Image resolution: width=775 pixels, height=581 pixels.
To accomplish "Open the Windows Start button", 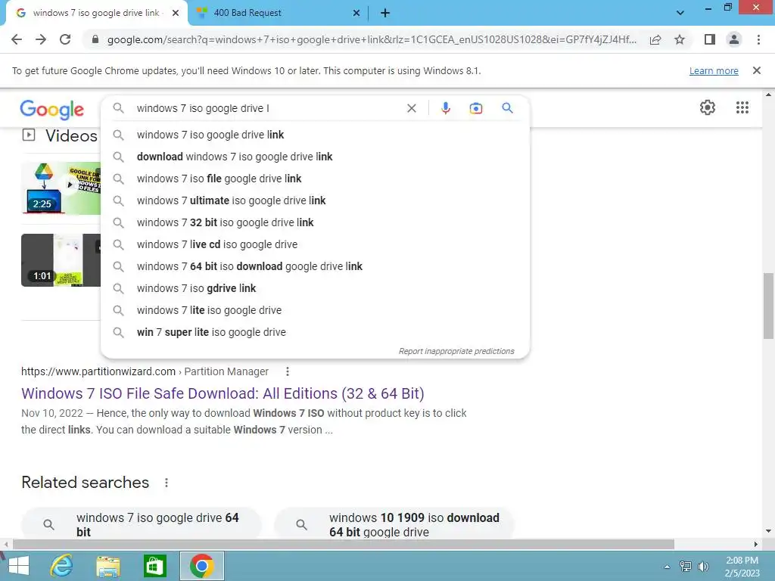I will click(x=19, y=566).
